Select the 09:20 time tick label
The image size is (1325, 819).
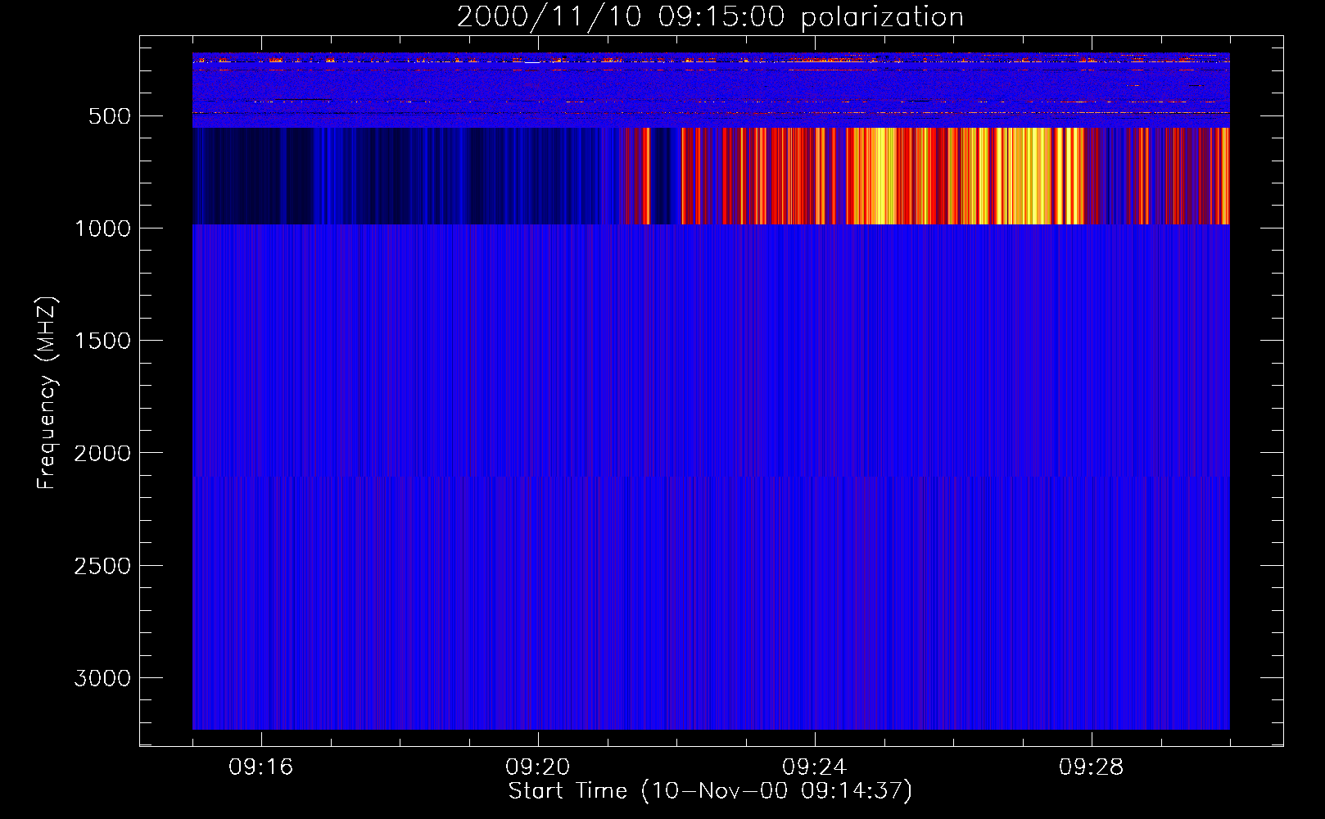click(538, 767)
